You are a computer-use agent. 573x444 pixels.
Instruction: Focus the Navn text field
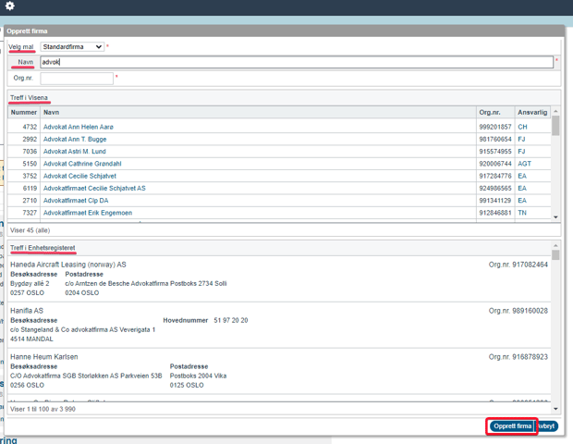tap(296, 62)
